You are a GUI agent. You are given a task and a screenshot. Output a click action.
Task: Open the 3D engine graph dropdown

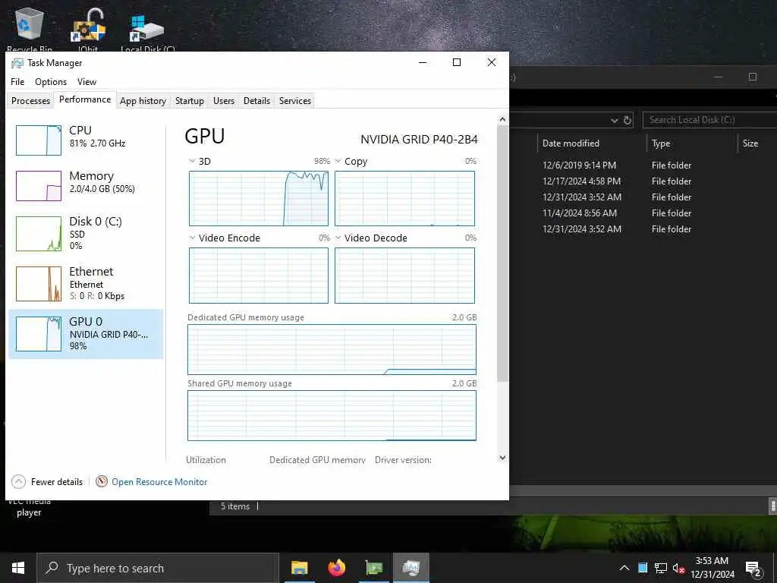(192, 161)
